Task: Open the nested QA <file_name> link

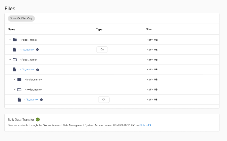Action: pos(31,100)
